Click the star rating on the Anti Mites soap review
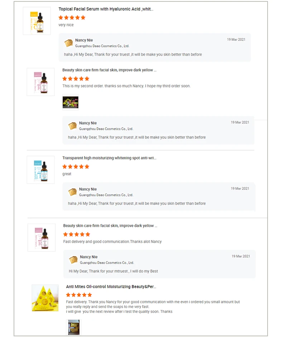The image size is (283, 337). point(79,295)
